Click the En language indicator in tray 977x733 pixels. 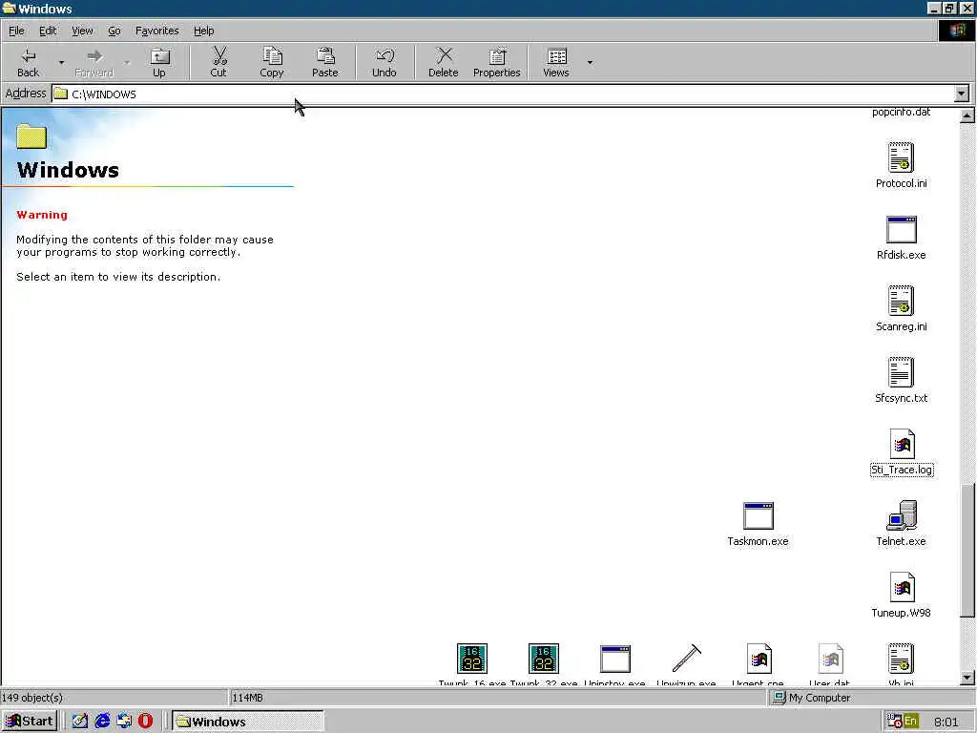point(911,722)
